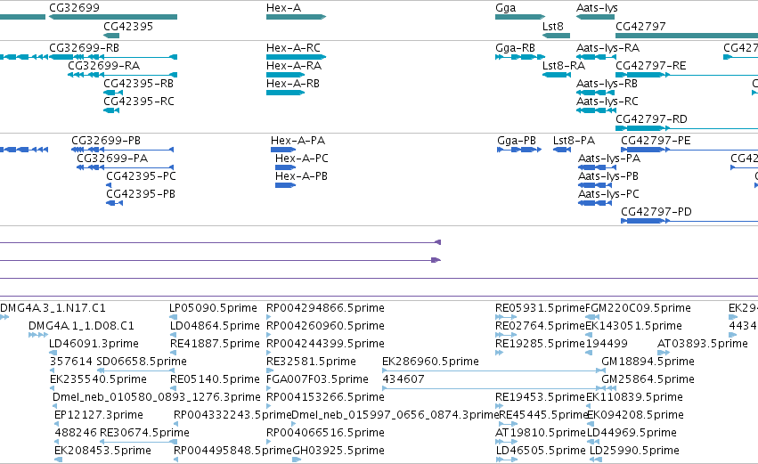Click the CG32699-PB protein label

(x=106, y=141)
